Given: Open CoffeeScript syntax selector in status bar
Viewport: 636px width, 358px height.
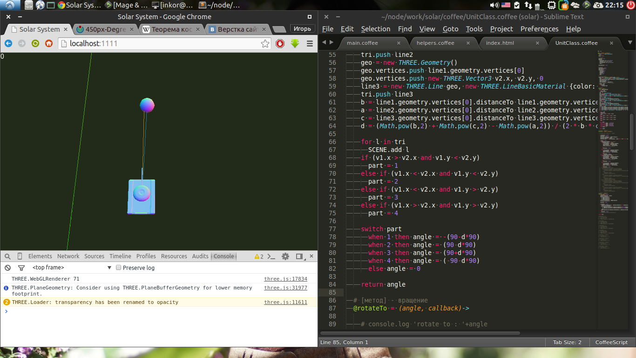Looking at the screenshot, I should 611,342.
